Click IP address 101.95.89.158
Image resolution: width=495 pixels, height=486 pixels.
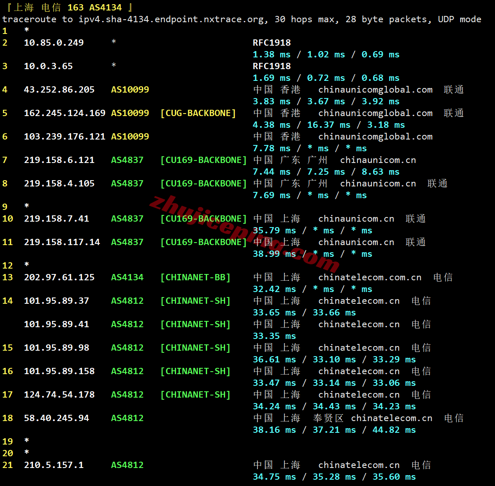tap(60, 371)
